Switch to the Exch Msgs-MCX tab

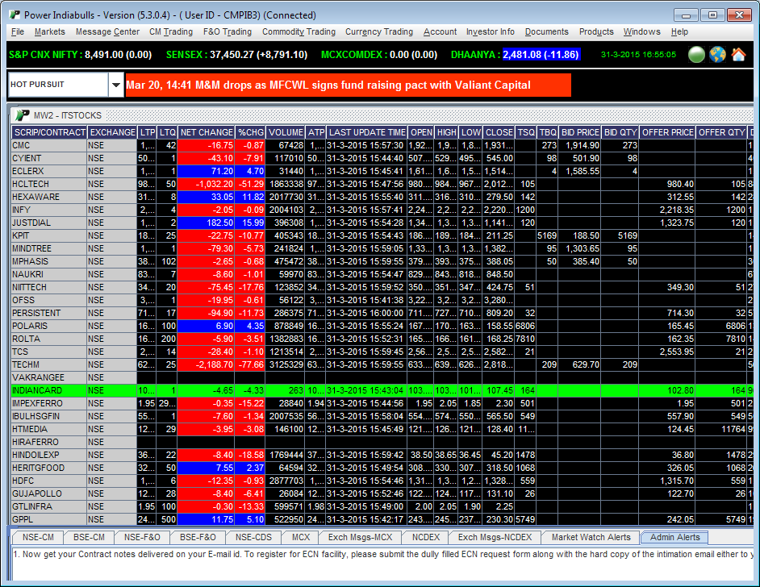coord(361,537)
